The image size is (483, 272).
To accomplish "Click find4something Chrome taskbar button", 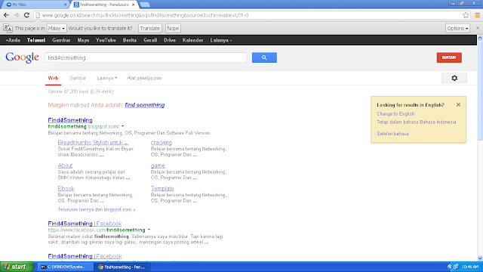I will point(122,267).
